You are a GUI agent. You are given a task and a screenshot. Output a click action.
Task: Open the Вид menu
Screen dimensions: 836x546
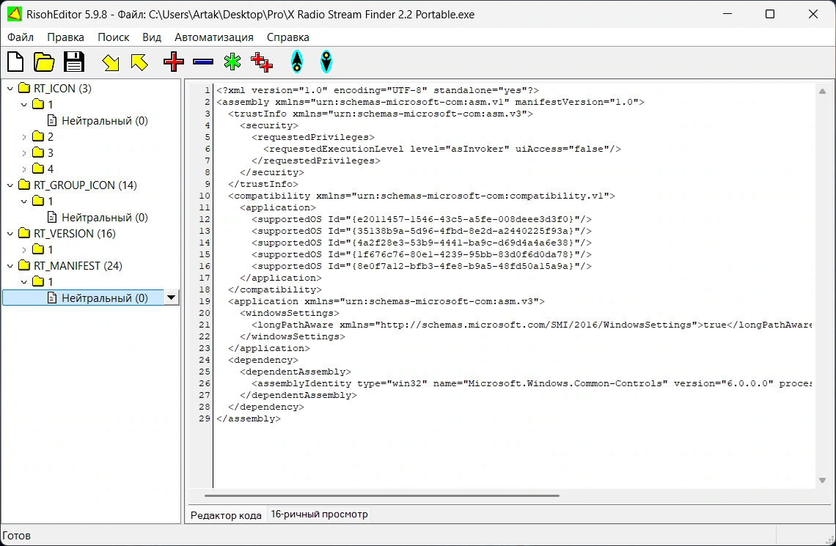(151, 37)
